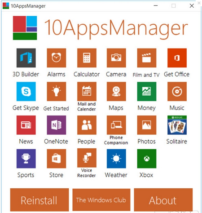Click the Reinstall button
The height and width of the screenshot is (213, 202).
[x=40, y=200]
